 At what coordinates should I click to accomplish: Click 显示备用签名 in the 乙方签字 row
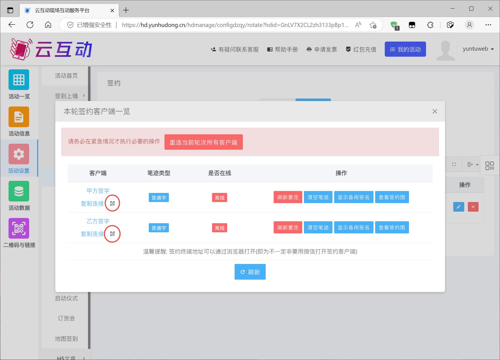tap(354, 227)
